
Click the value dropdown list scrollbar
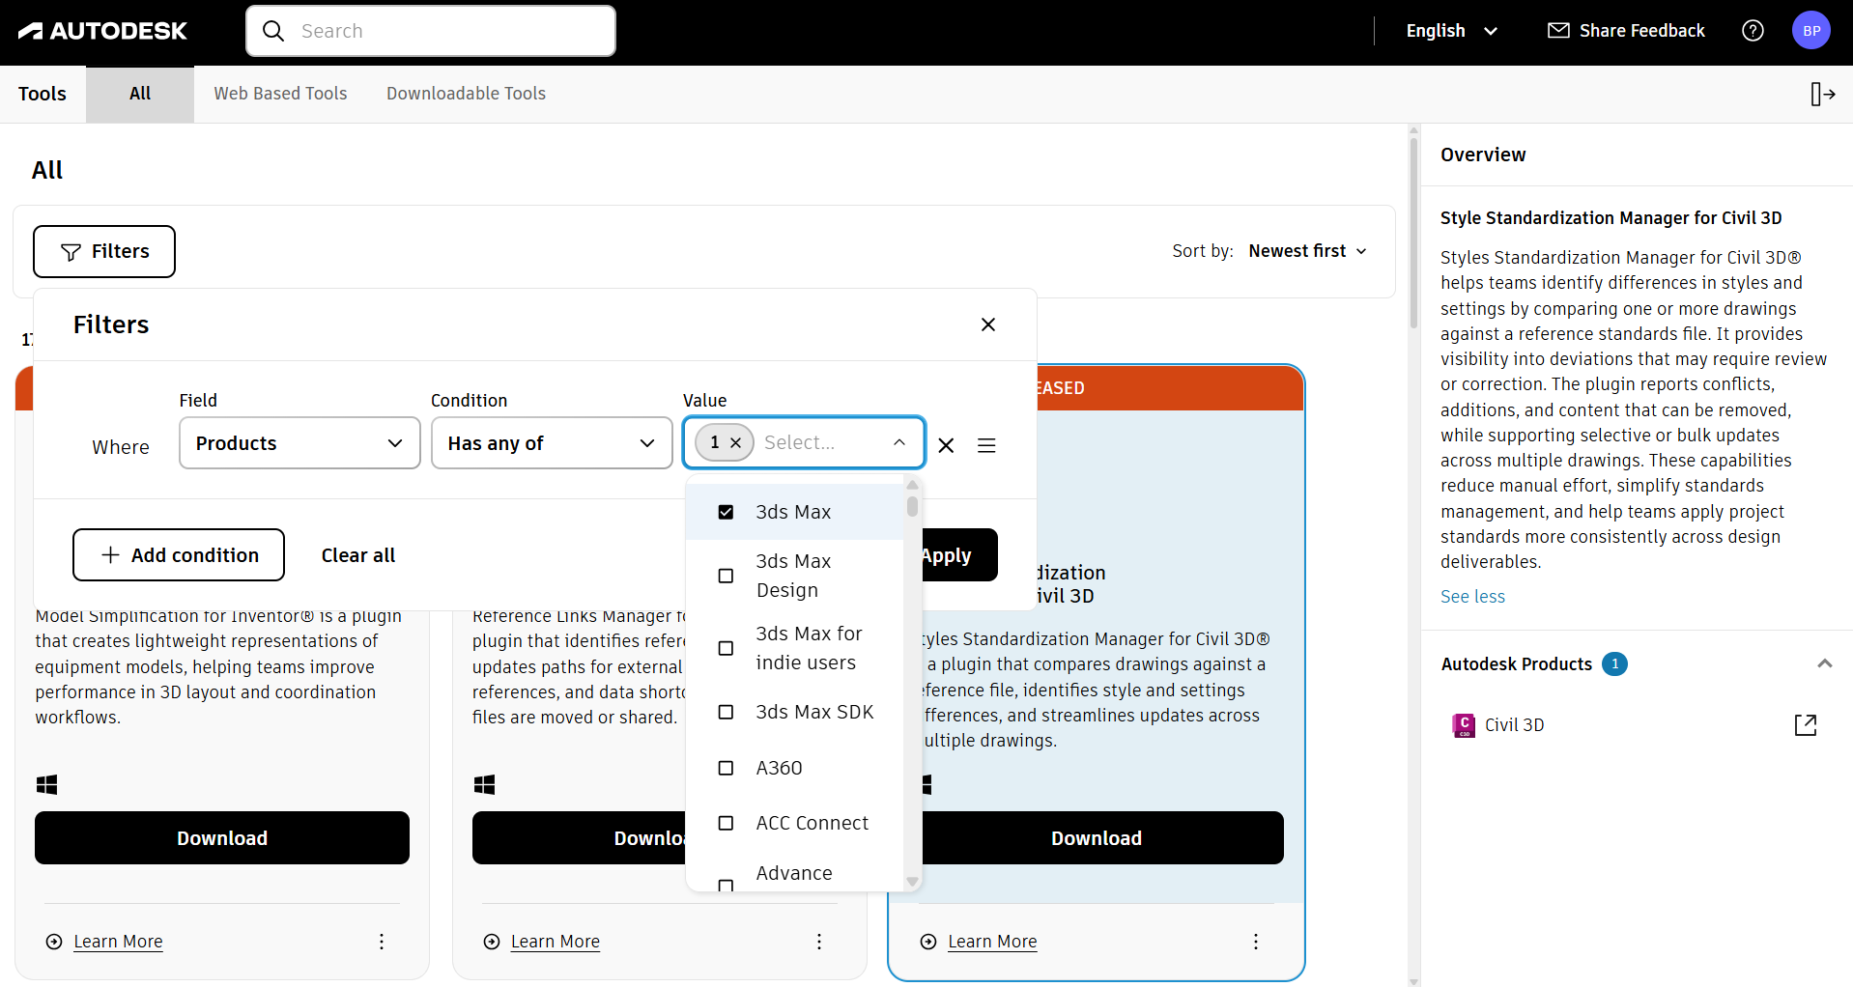pos(912,507)
